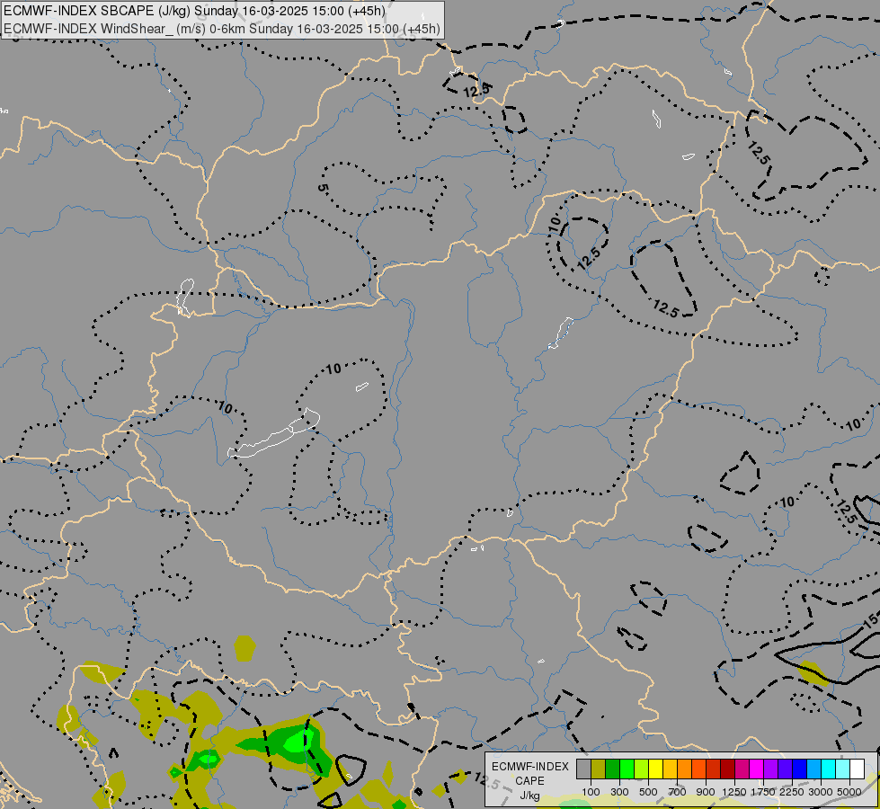Click the 300 value under the legend
The height and width of the screenshot is (809, 880).
619,792
